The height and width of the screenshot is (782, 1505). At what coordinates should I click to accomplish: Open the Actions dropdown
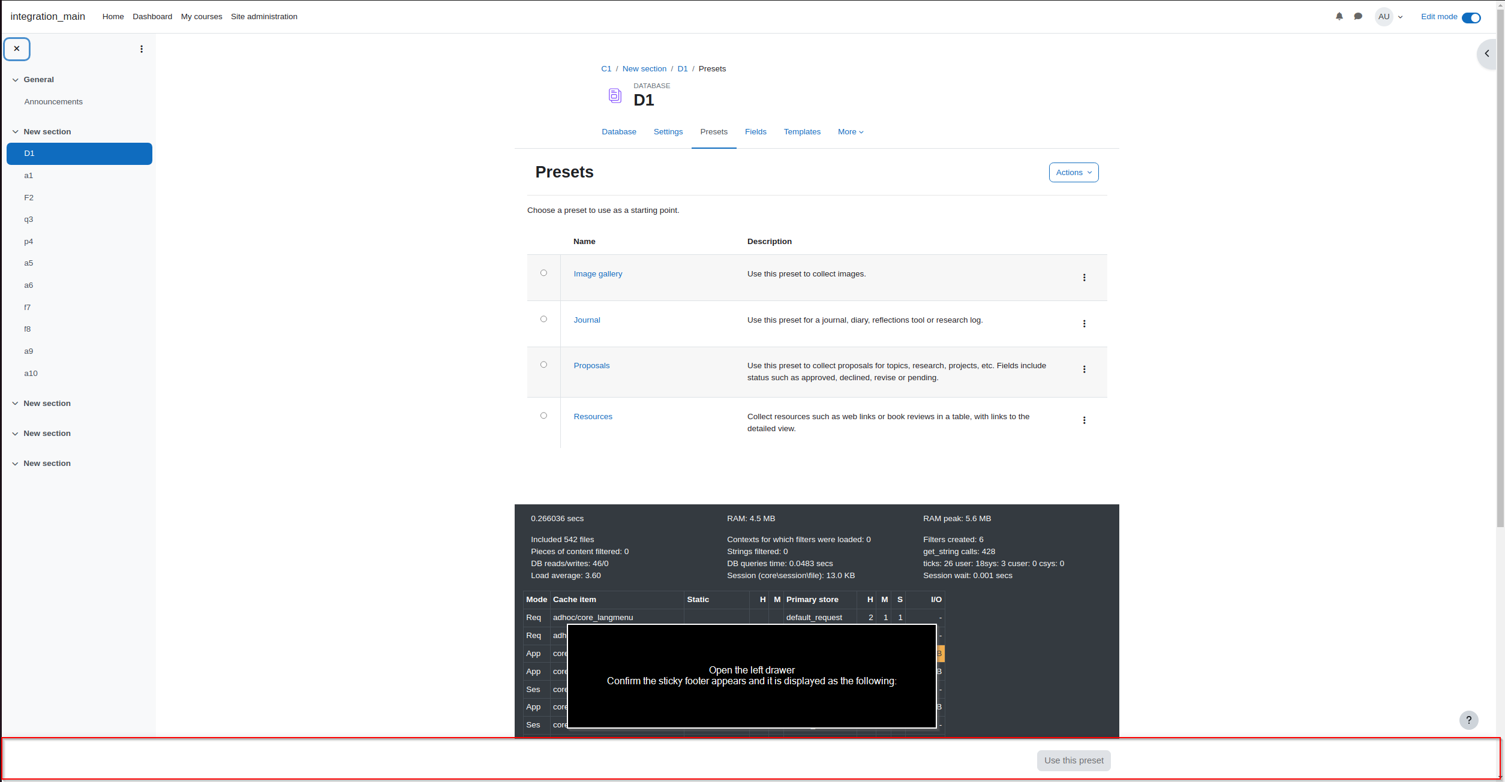click(1074, 173)
